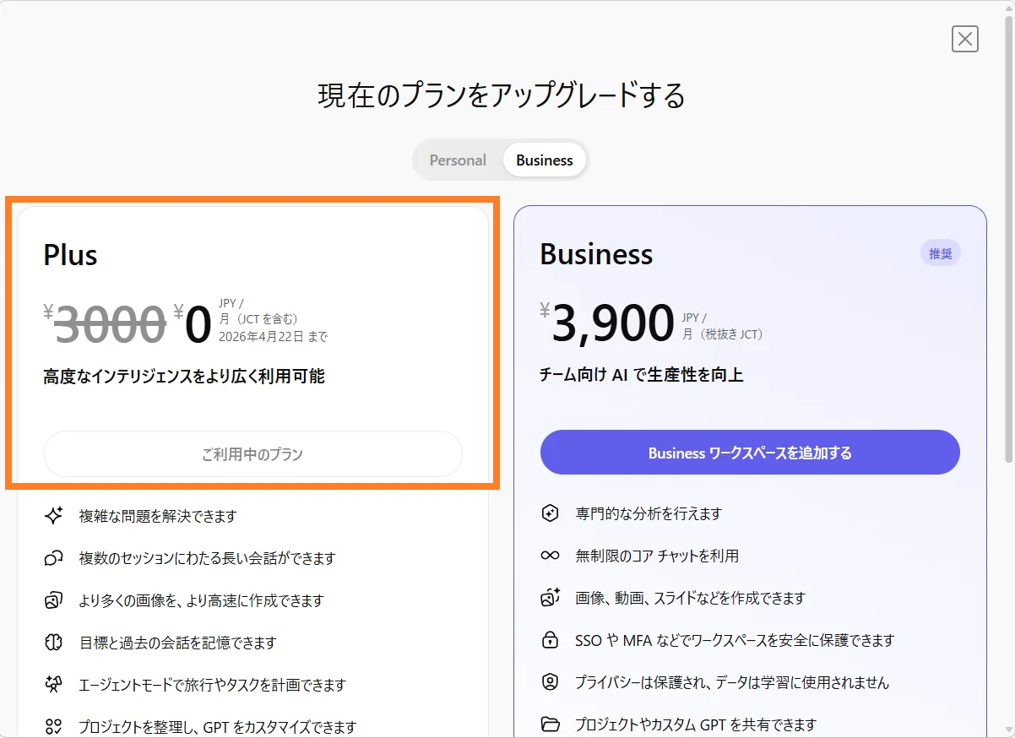Click the ご利用中のプラン button
This screenshot has width=1015, height=738.
[252, 454]
